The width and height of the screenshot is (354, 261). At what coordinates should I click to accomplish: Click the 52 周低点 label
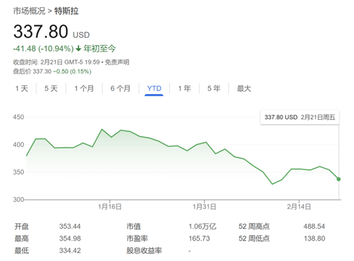pyautogui.click(x=254, y=239)
